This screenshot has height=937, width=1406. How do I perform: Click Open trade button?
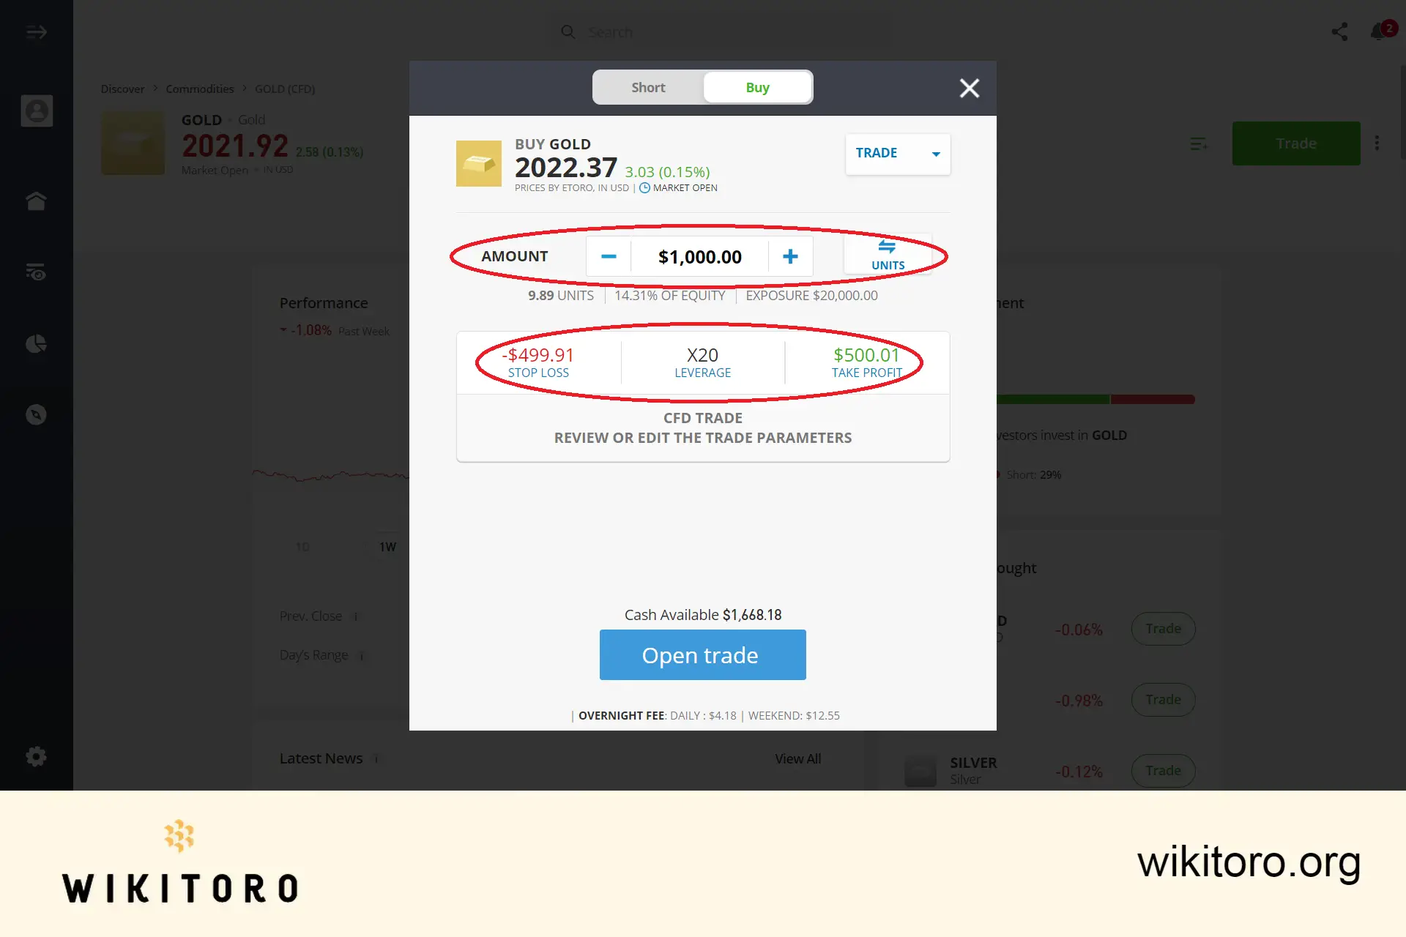click(702, 654)
